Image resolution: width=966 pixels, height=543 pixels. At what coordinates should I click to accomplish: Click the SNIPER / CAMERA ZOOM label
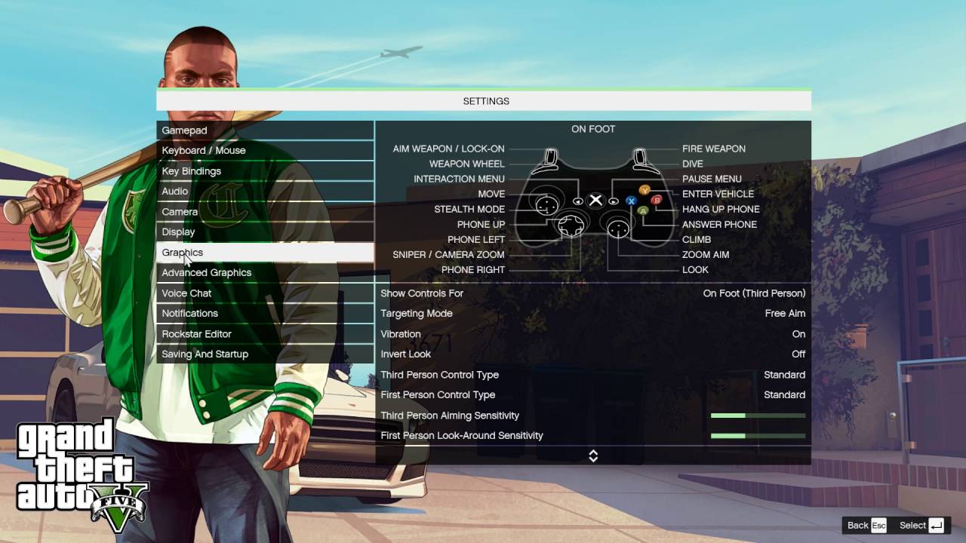click(x=448, y=254)
